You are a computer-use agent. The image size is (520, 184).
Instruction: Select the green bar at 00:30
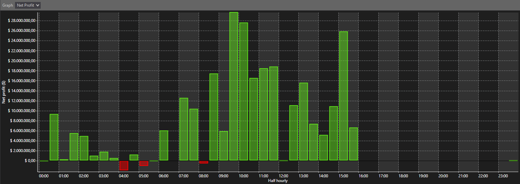pos(54,137)
